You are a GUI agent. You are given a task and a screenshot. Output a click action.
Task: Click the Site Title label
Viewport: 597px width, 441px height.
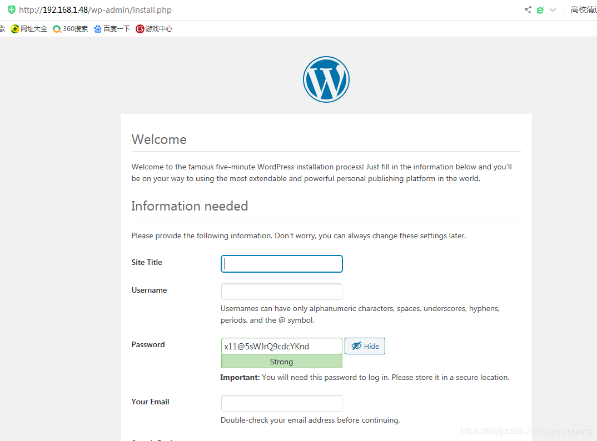(147, 262)
